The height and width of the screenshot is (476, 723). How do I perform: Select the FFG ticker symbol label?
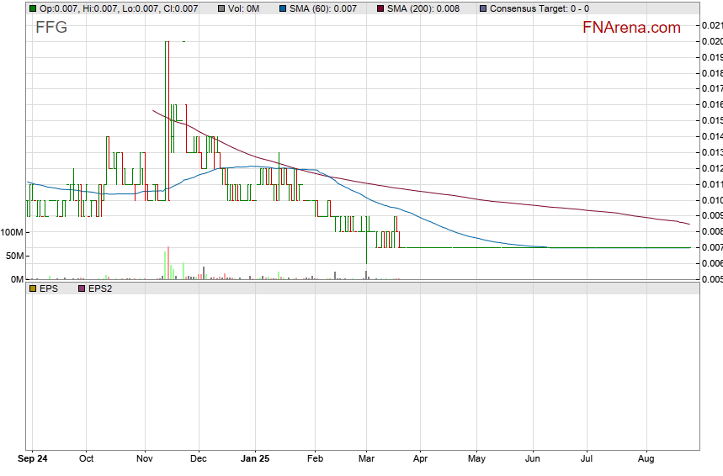[51, 28]
